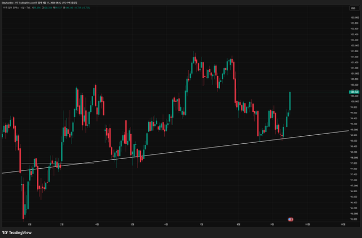Select the green 100.340 current price label
This screenshot has height=238, width=362.
tap(354, 92)
